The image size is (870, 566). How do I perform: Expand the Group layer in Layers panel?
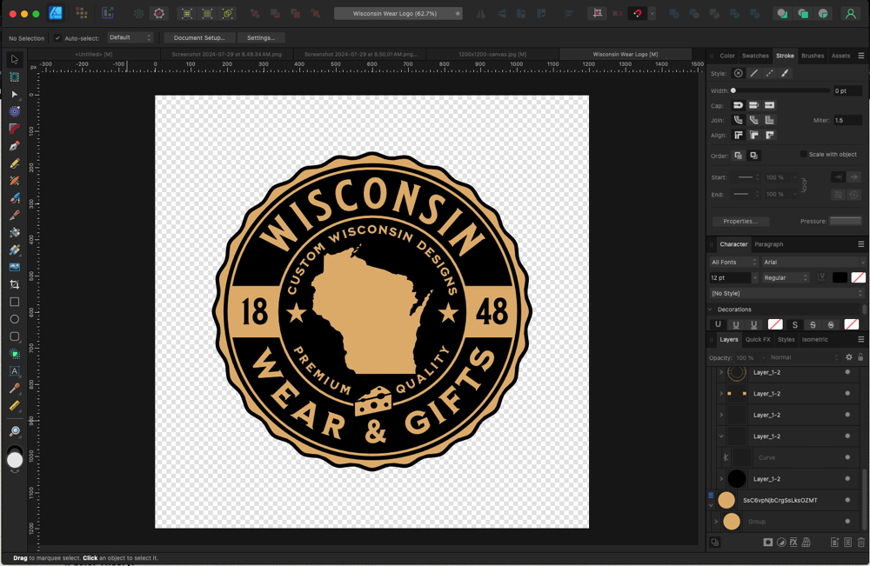[716, 522]
